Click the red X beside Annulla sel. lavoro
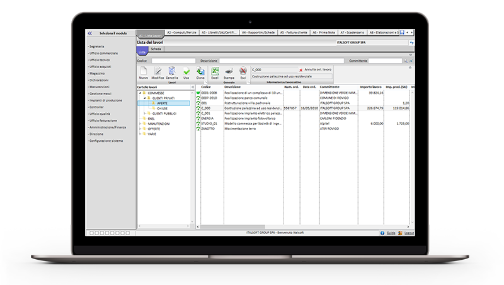The image size is (504, 285). [301, 70]
